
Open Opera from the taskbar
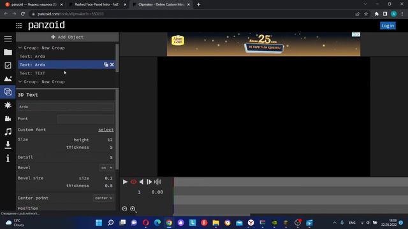coord(146,223)
